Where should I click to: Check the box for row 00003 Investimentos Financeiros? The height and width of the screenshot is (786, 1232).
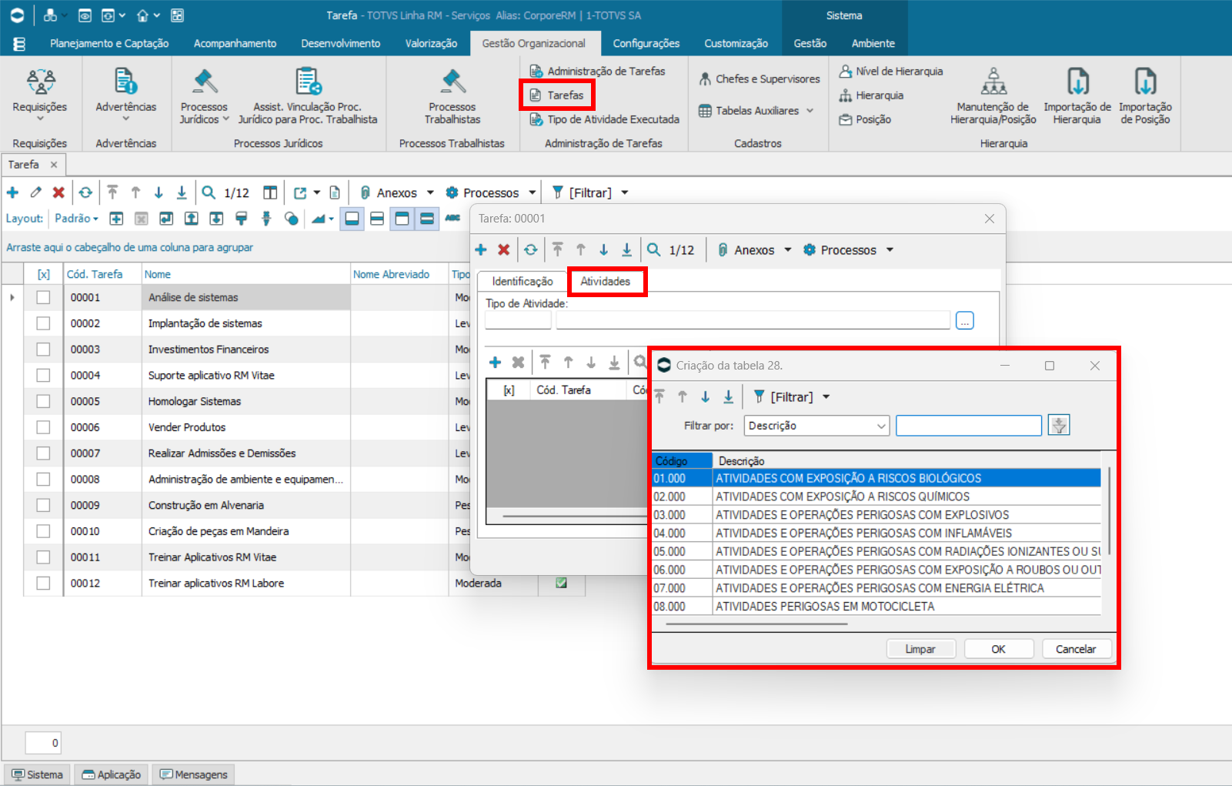pyautogui.click(x=43, y=350)
